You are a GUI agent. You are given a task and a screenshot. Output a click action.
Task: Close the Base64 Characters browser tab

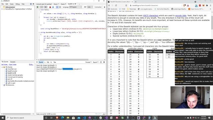[x=132, y=2]
